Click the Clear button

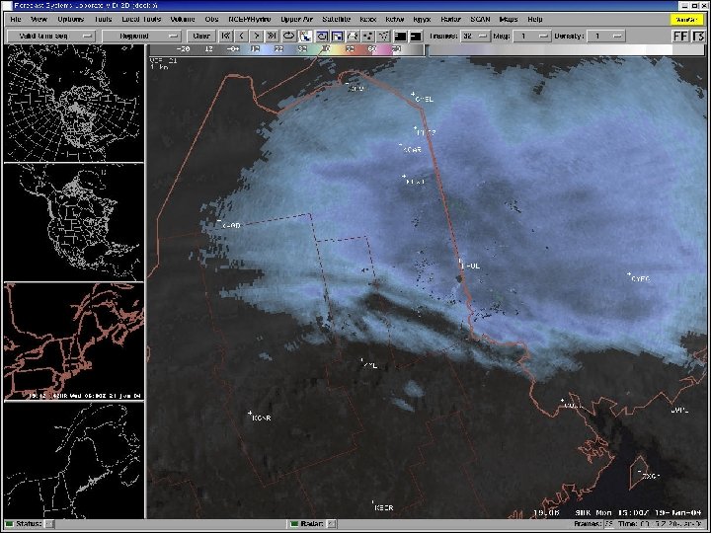[x=200, y=36]
